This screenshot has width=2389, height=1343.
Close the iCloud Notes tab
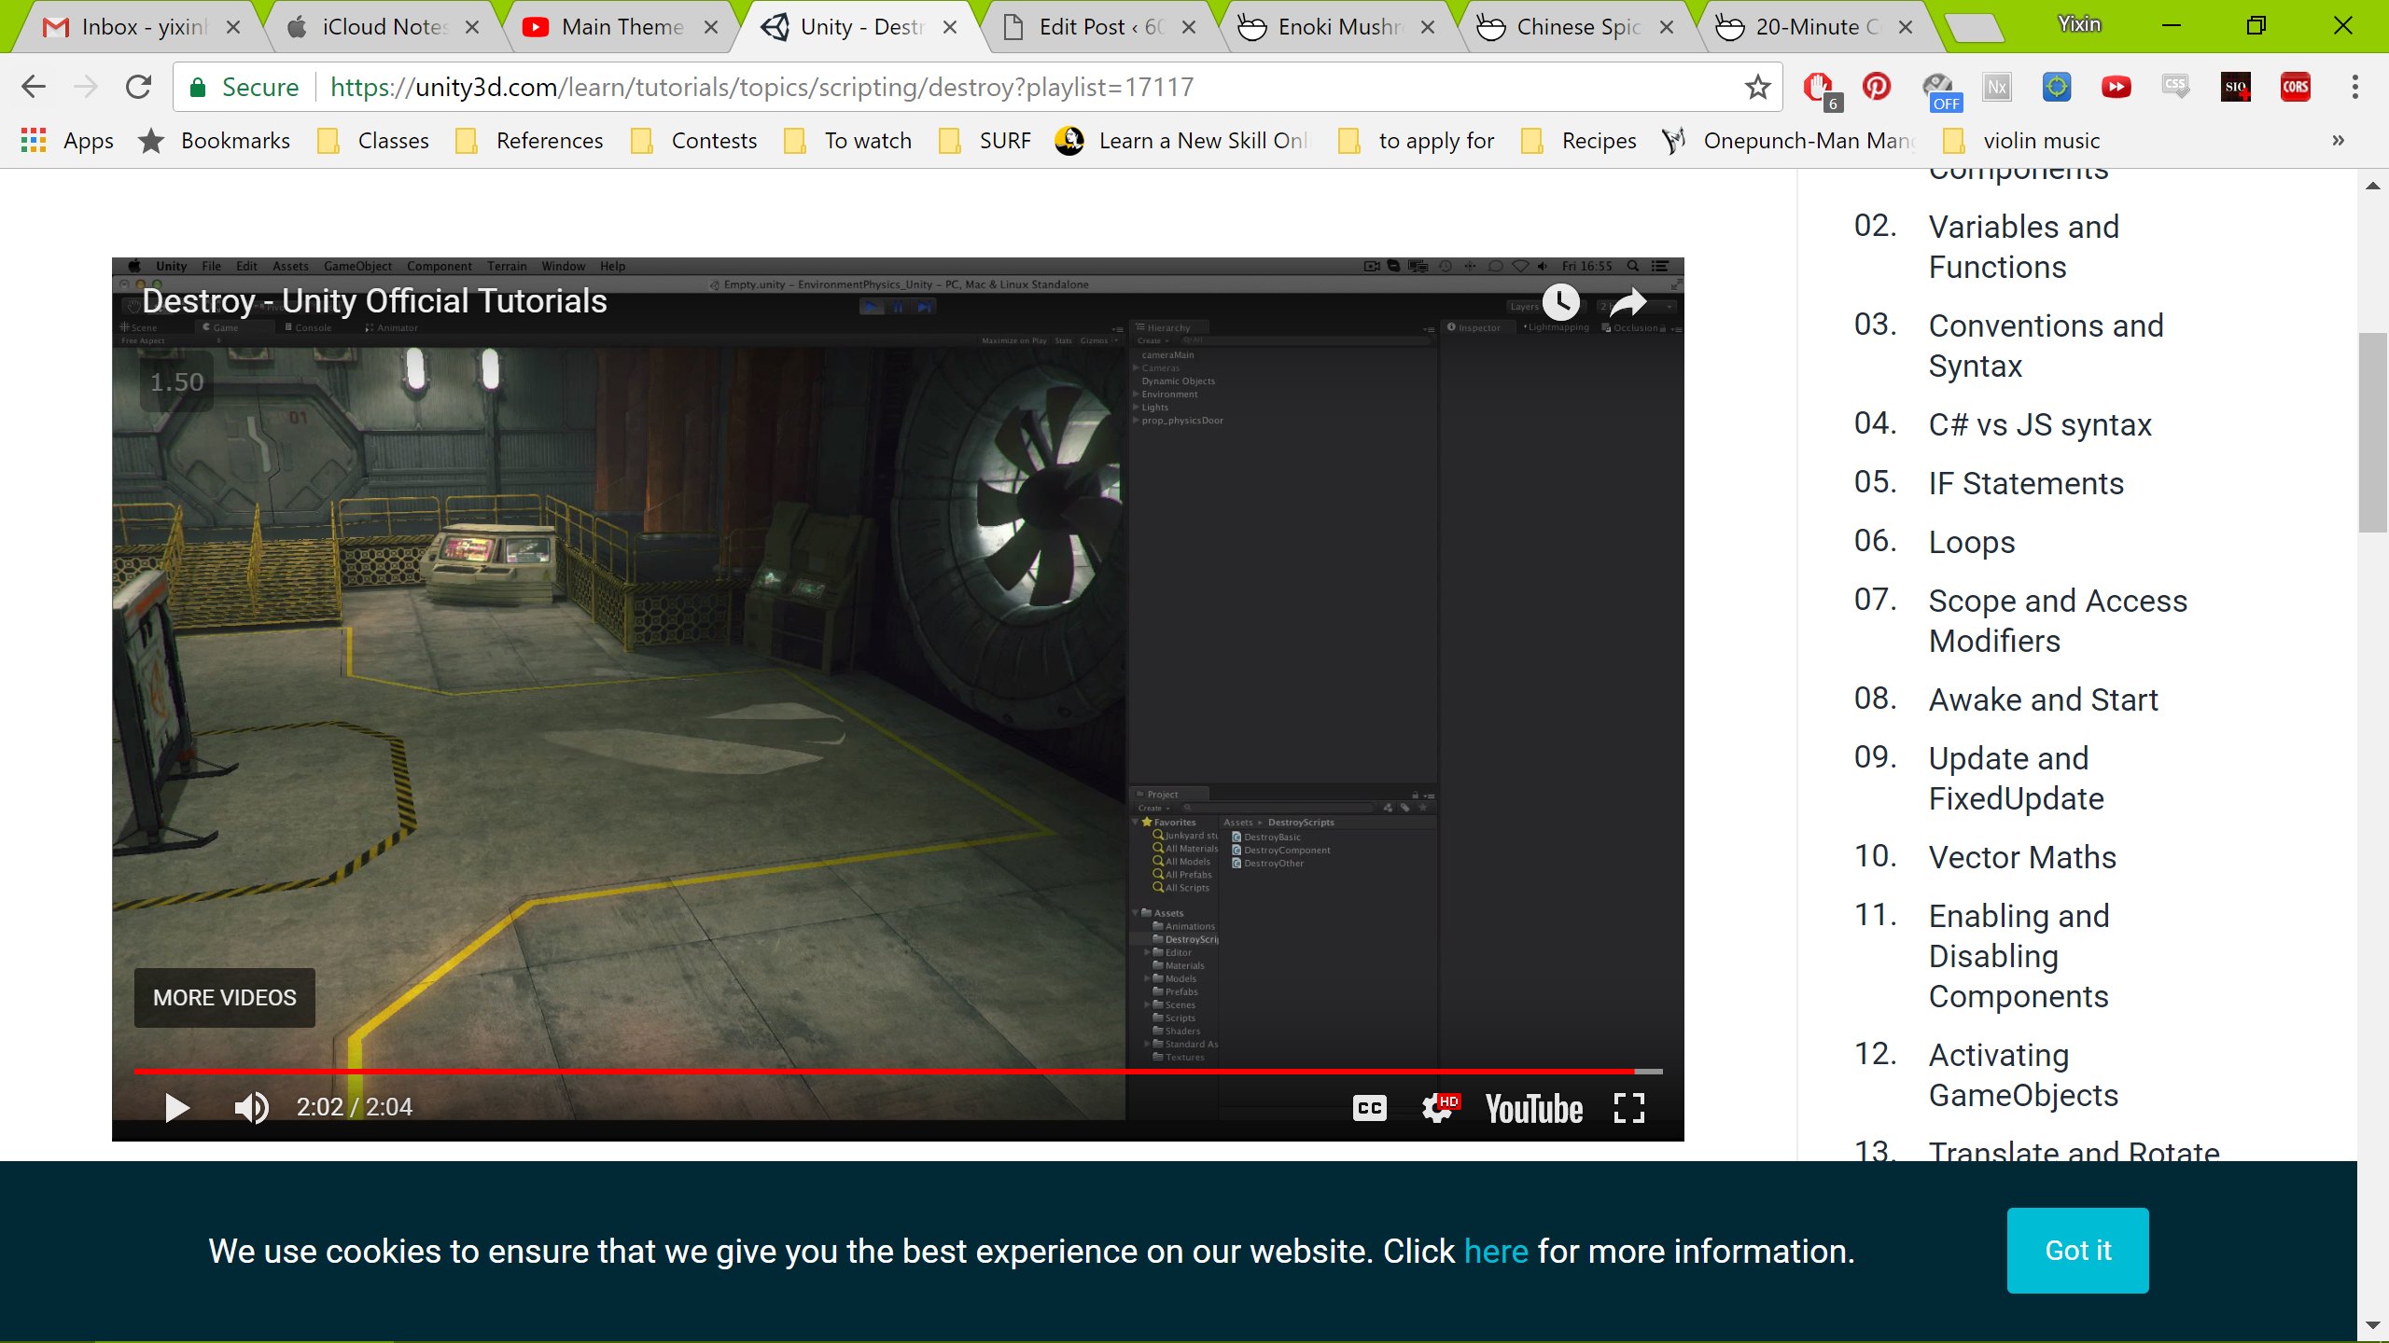pos(472,27)
